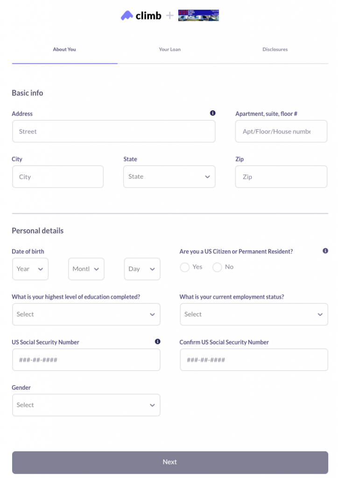Click the partner school logo image
Screen dimensions: 338x478
[x=198, y=15]
